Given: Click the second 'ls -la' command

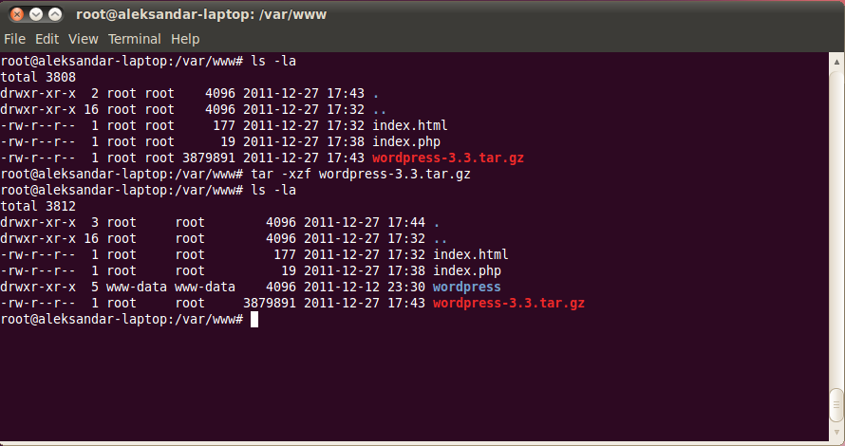Looking at the screenshot, I should (273, 190).
